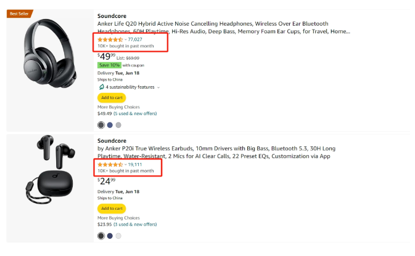Image resolution: width=415 pixels, height=256 pixels.
Task: Select the white color swatch for earbuds
Action: pyautogui.click(x=118, y=236)
